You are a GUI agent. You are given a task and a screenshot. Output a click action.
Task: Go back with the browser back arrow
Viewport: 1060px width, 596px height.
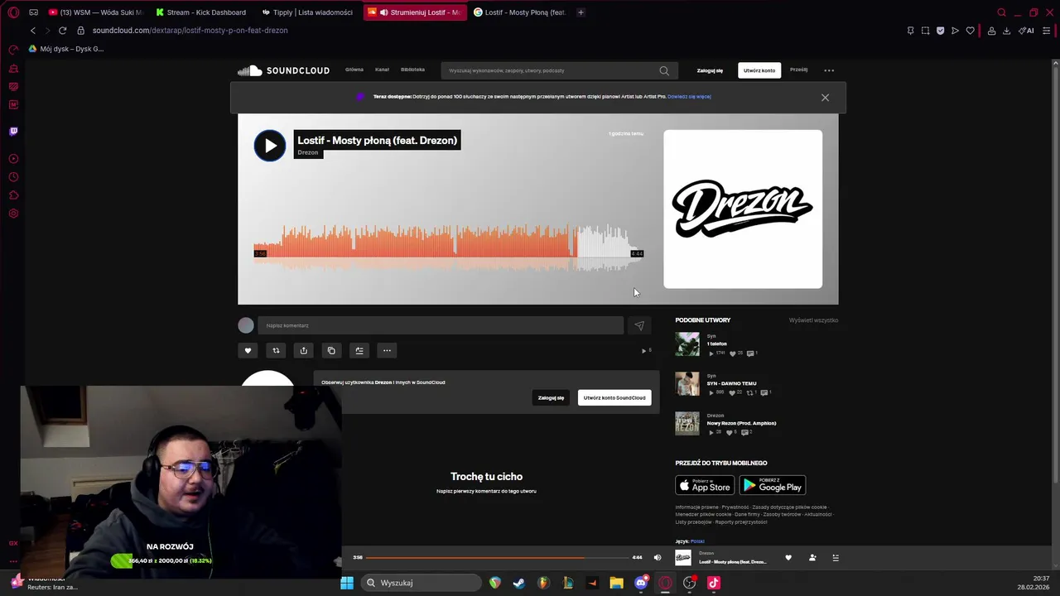click(x=33, y=31)
